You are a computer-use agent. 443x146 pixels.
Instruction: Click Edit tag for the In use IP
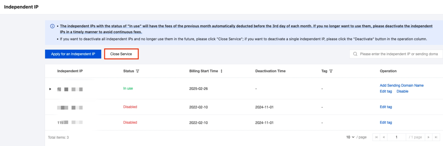pyautogui.click(x=386, y=91)
